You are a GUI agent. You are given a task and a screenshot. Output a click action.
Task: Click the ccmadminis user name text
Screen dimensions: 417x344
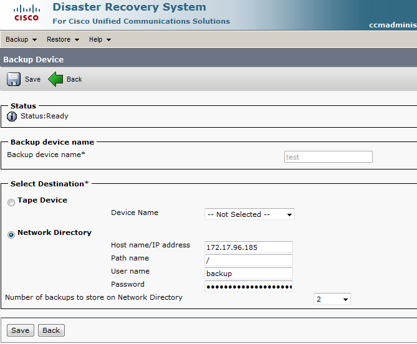(x=393, y=25)
